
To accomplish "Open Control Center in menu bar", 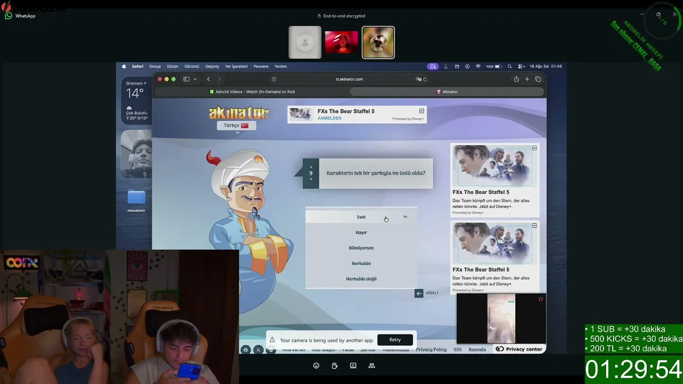I will point(520,67).
